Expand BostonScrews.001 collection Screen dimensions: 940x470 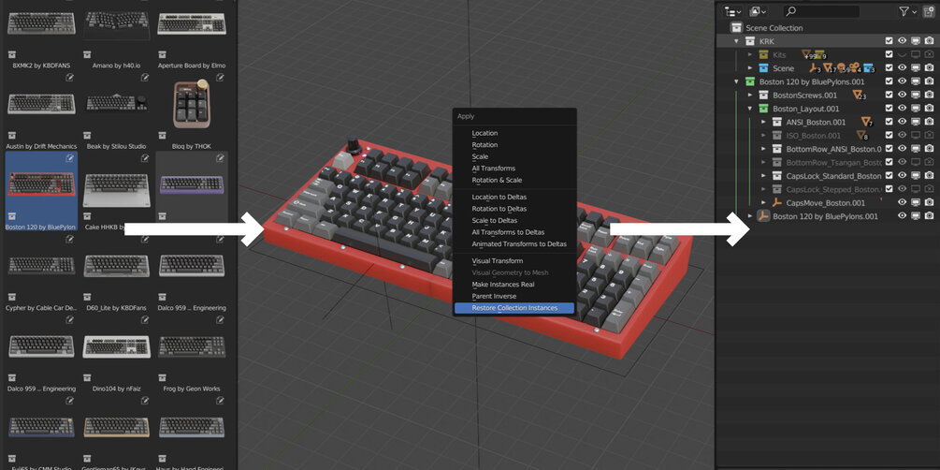[750, 95]
